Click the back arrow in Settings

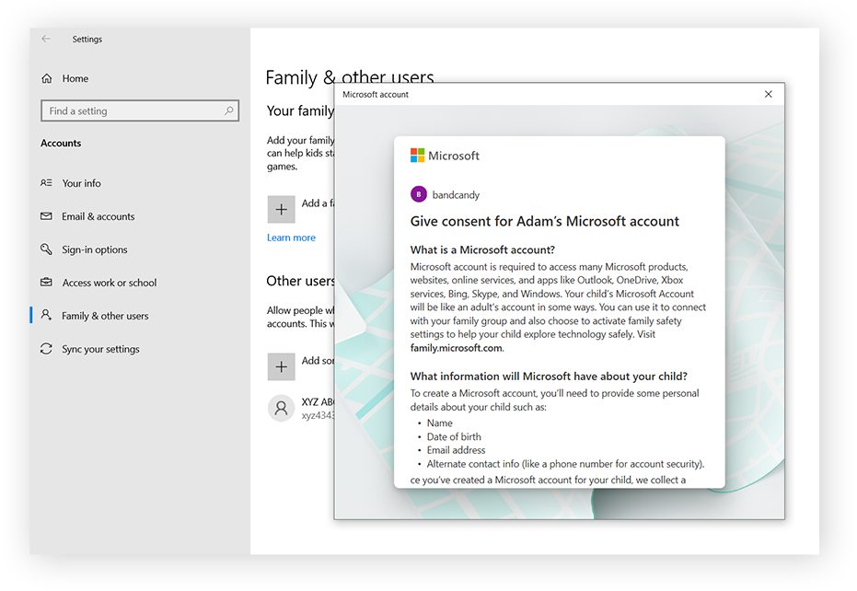pos(46,39)
